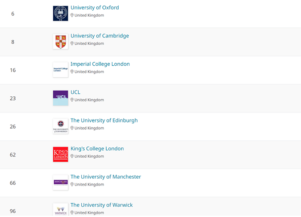Click the Imperial College London logo
301x217 pixels.
tap(60, 70)
